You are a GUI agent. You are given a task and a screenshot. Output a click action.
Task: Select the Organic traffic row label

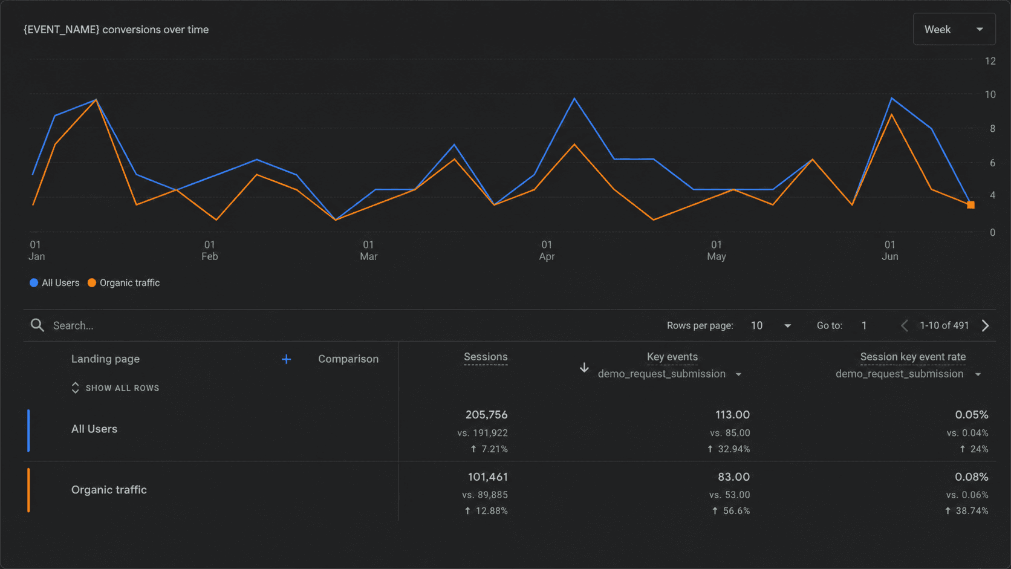[x=109, y=490]
